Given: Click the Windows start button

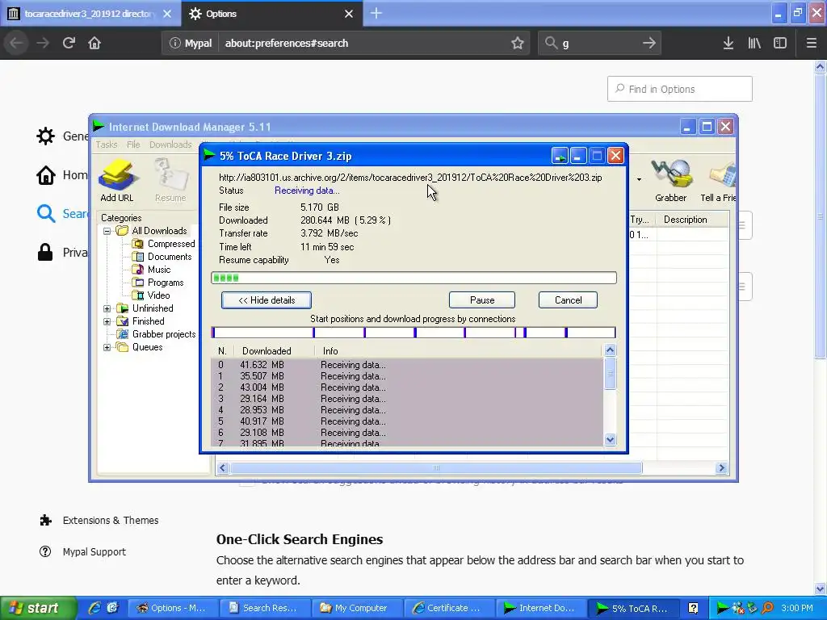Looking at the screenshot, I should [x=38, y=608].
